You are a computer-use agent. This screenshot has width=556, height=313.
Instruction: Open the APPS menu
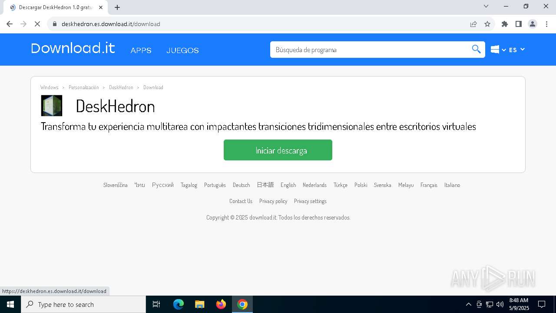point(141,50)
